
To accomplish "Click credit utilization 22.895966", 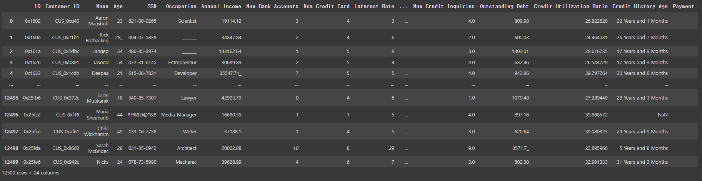I will tap(597, 148).
